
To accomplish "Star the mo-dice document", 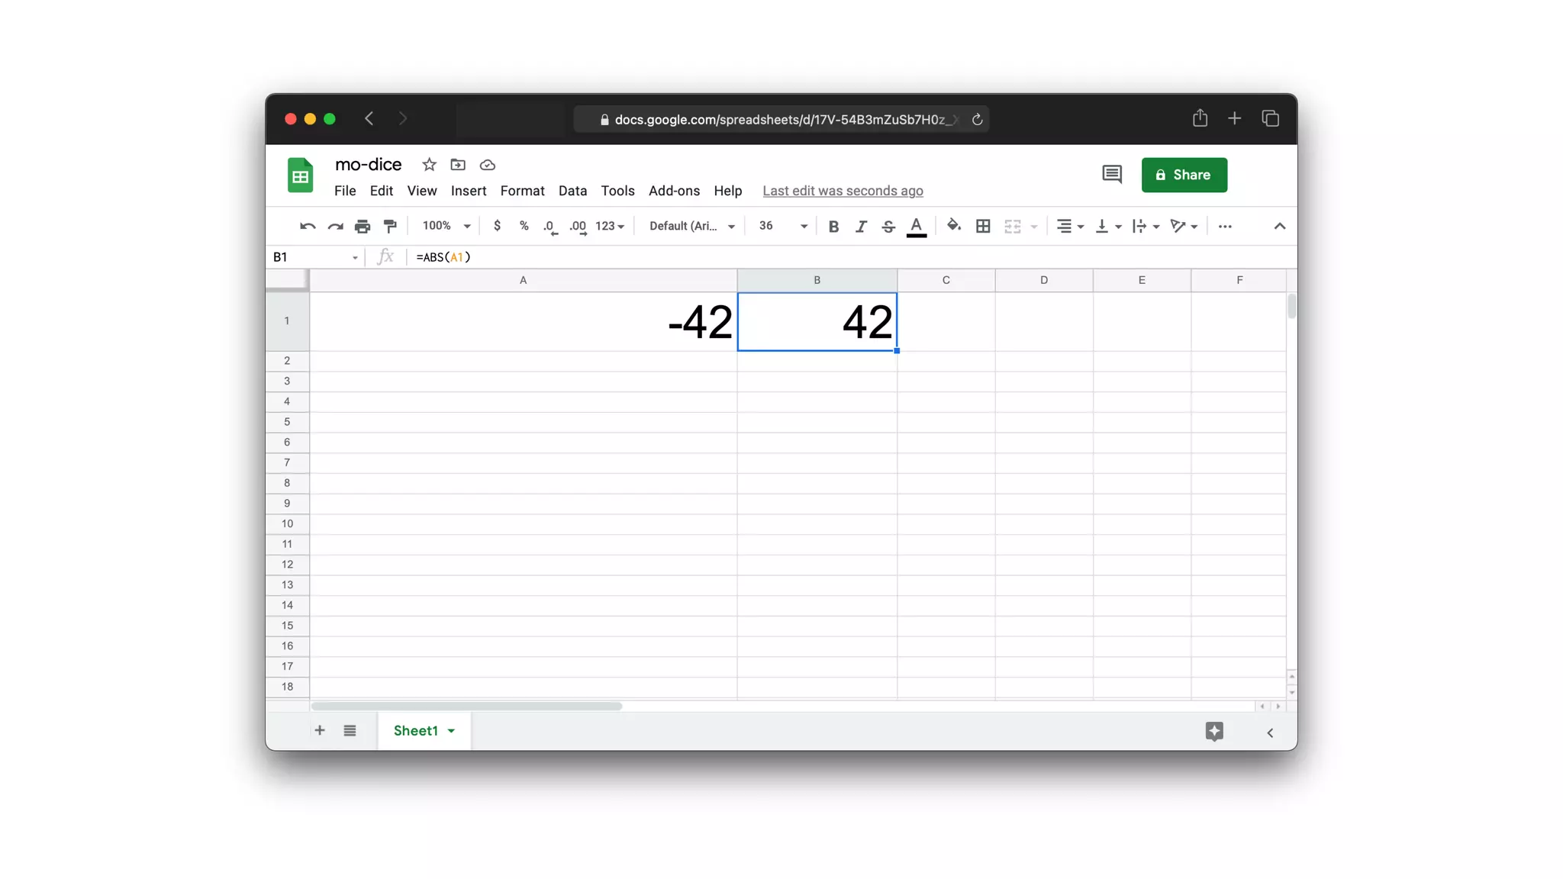I will (429, 165).
